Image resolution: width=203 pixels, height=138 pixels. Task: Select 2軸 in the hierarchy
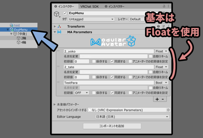(24, 38)
